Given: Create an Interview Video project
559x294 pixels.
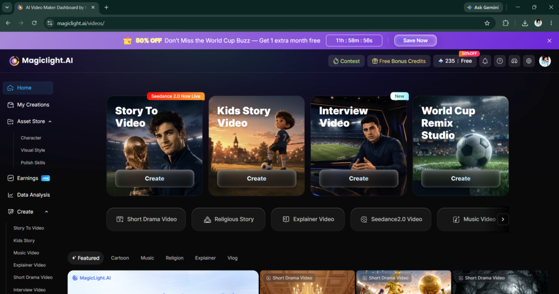Looking at the screenshot, I should [359, 178].
